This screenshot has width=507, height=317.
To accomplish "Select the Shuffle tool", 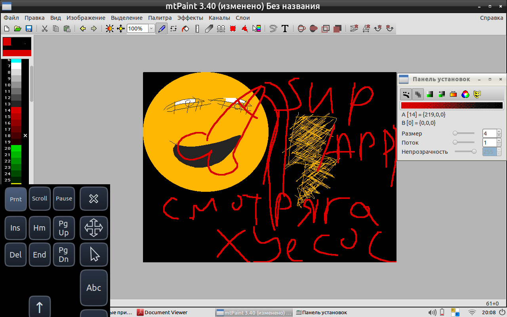I will click(x=173, y=29).
